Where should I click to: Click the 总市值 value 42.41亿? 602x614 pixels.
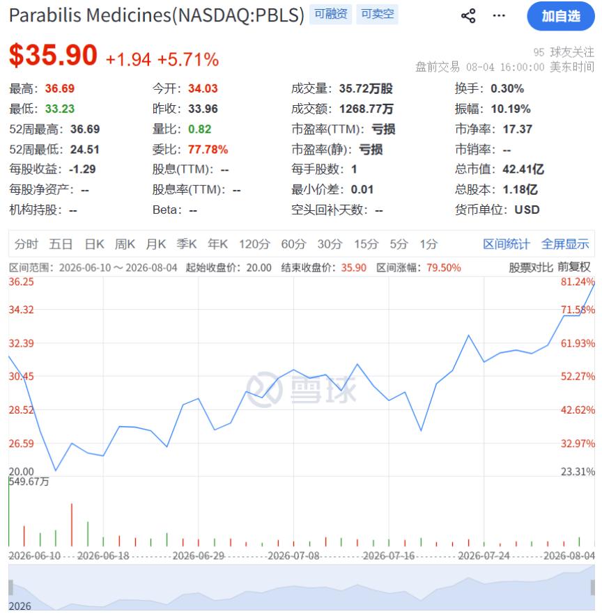[523, 169]
